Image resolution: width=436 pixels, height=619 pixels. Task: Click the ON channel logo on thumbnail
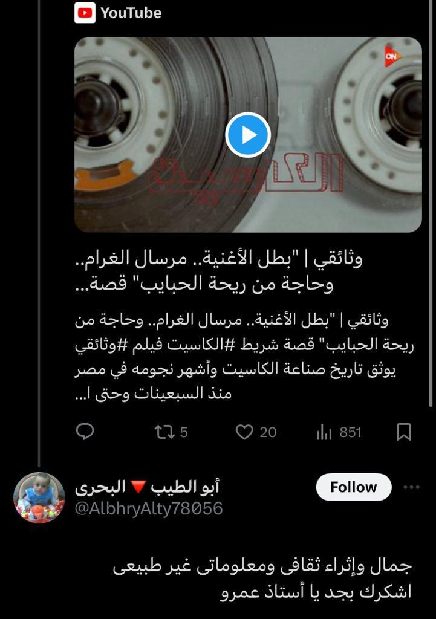pos(392,56)
